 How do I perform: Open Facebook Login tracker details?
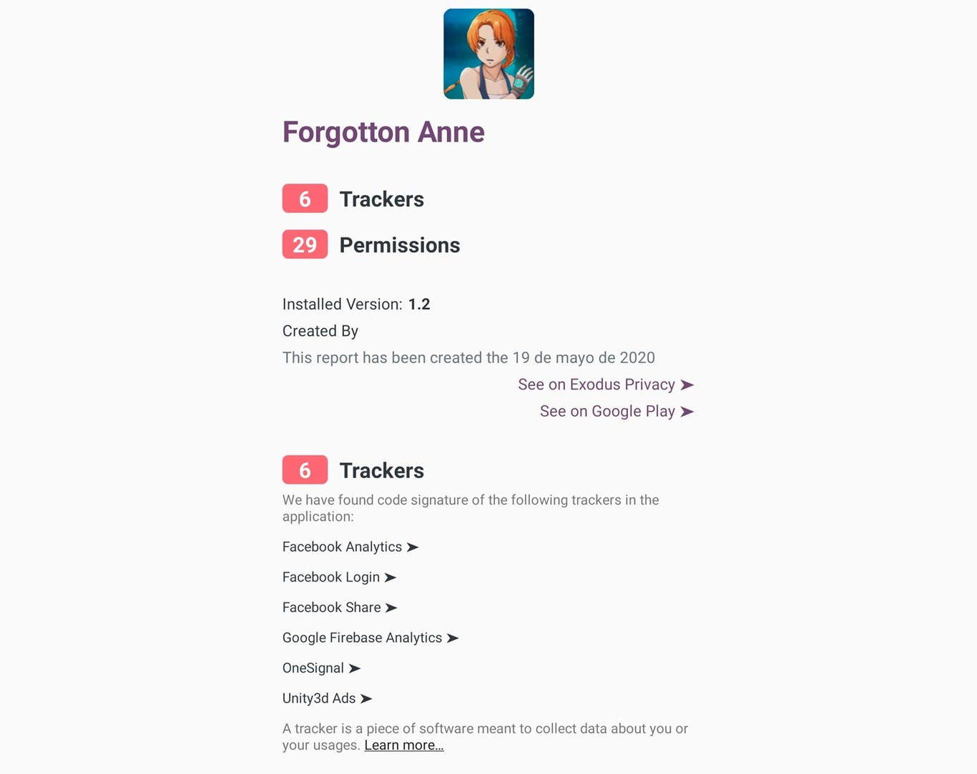click(x=330, y=577)
